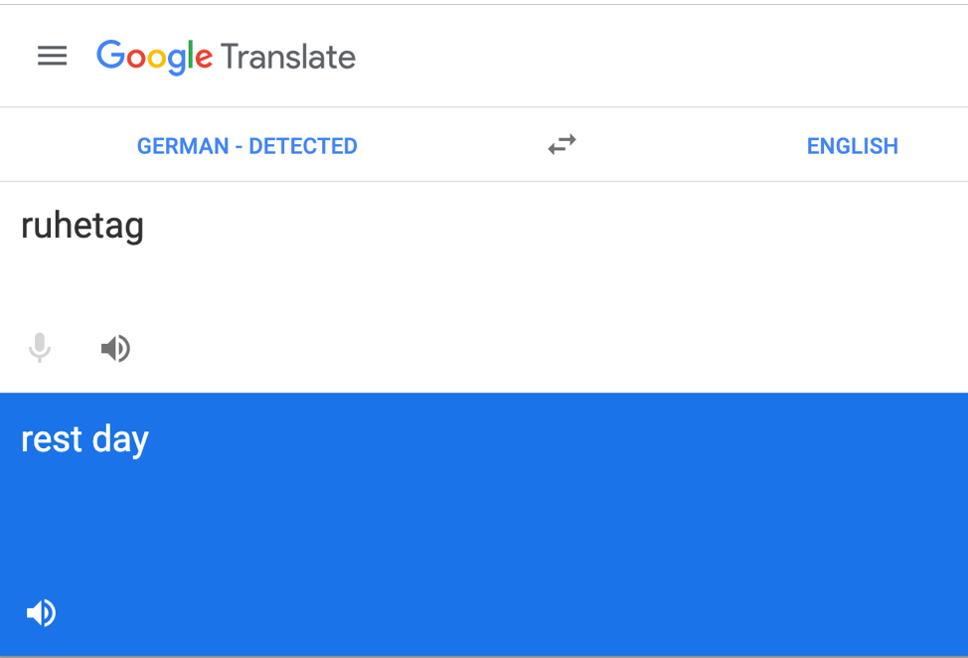Click the word Translate in the header
Screen dimensions: 968x658
click(288, 57)
